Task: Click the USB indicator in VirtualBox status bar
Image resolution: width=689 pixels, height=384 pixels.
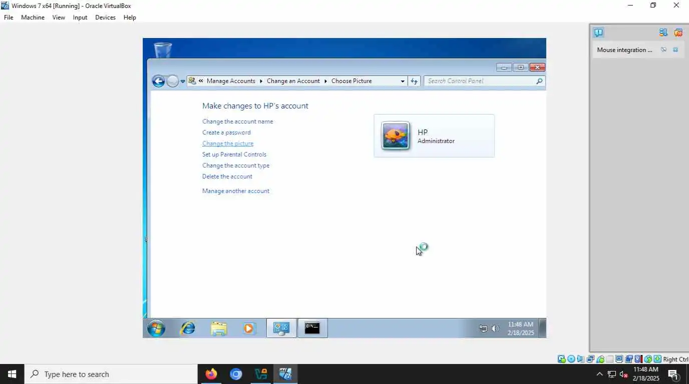Action: click(600, 359)
